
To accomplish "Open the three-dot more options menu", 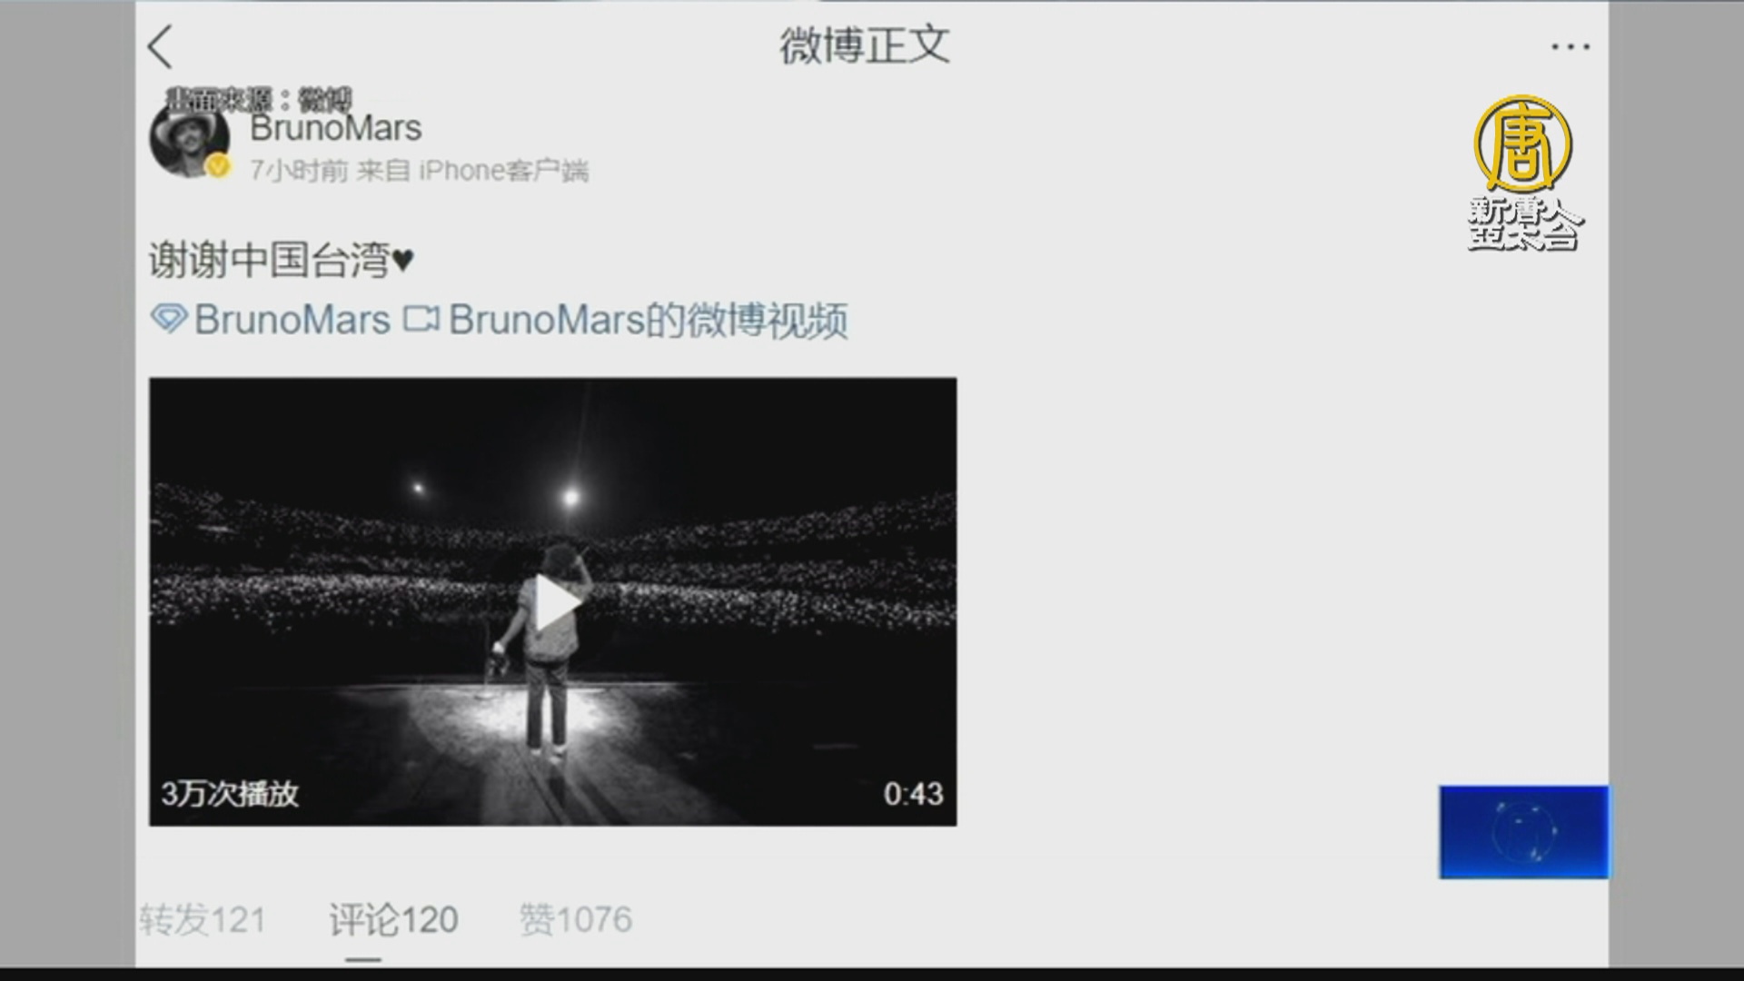I will 1571,46.
